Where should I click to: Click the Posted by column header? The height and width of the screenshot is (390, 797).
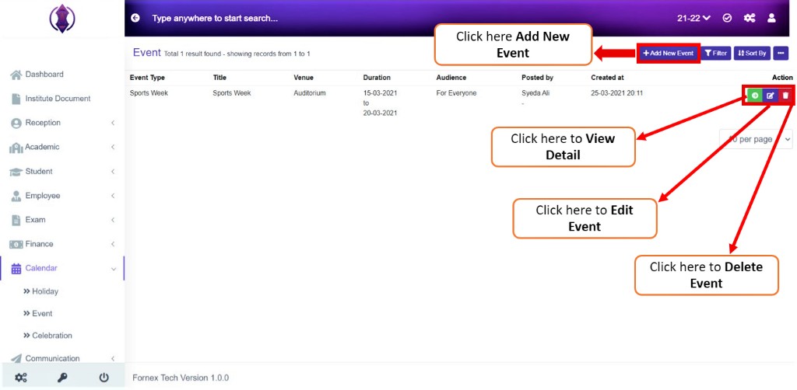(537, 78)
